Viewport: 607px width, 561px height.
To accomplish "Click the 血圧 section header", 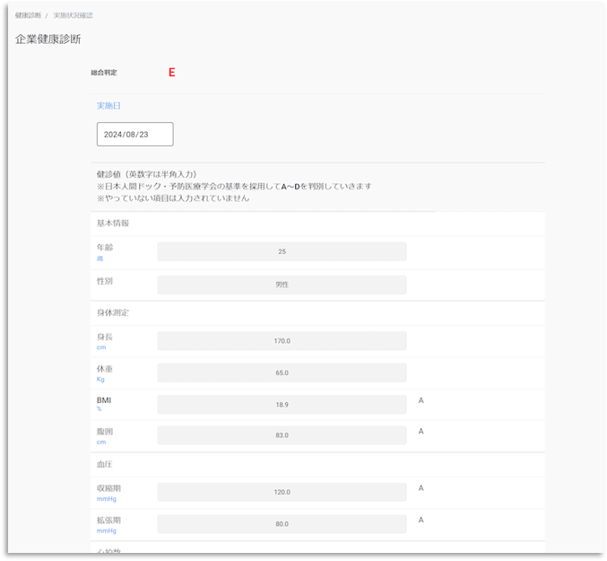I will 104,464.
